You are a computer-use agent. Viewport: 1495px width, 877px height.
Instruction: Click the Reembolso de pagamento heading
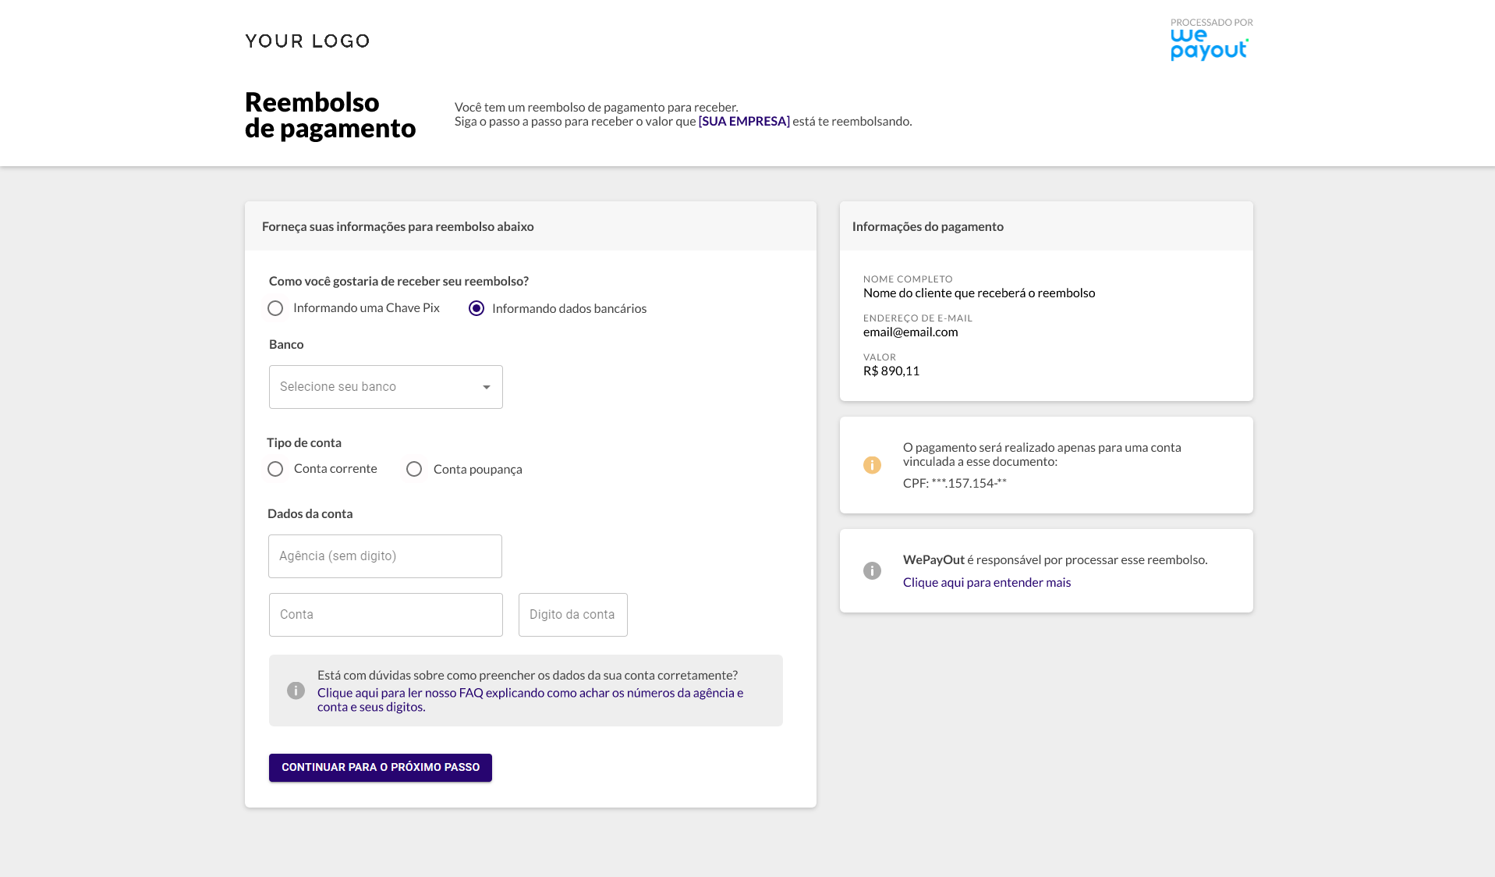[331, 115]
